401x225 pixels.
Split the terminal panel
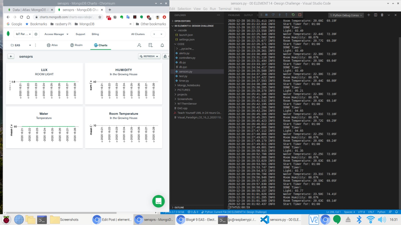[375, 15]
